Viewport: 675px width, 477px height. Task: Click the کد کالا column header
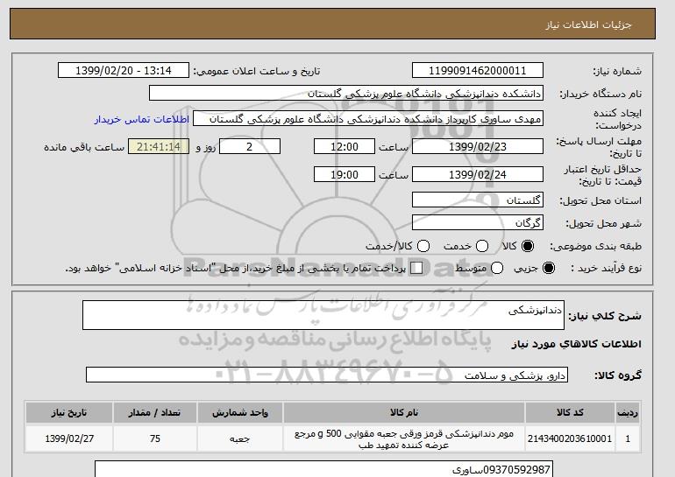coord(570,412)
